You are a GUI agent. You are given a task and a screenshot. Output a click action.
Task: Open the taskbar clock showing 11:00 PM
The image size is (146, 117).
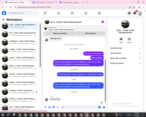[x=136, y=115]
